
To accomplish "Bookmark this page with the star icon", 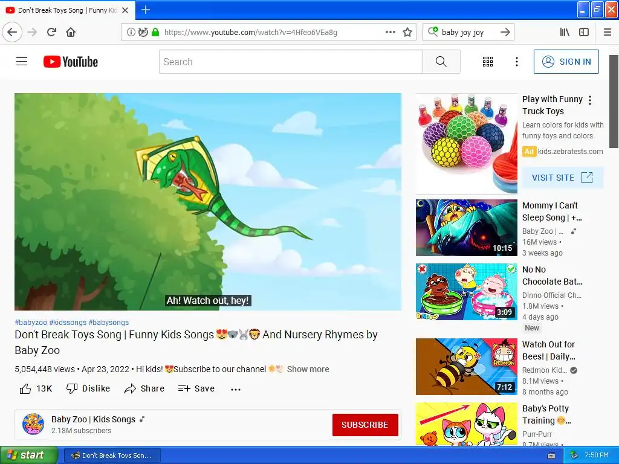I will pos(407,32).
